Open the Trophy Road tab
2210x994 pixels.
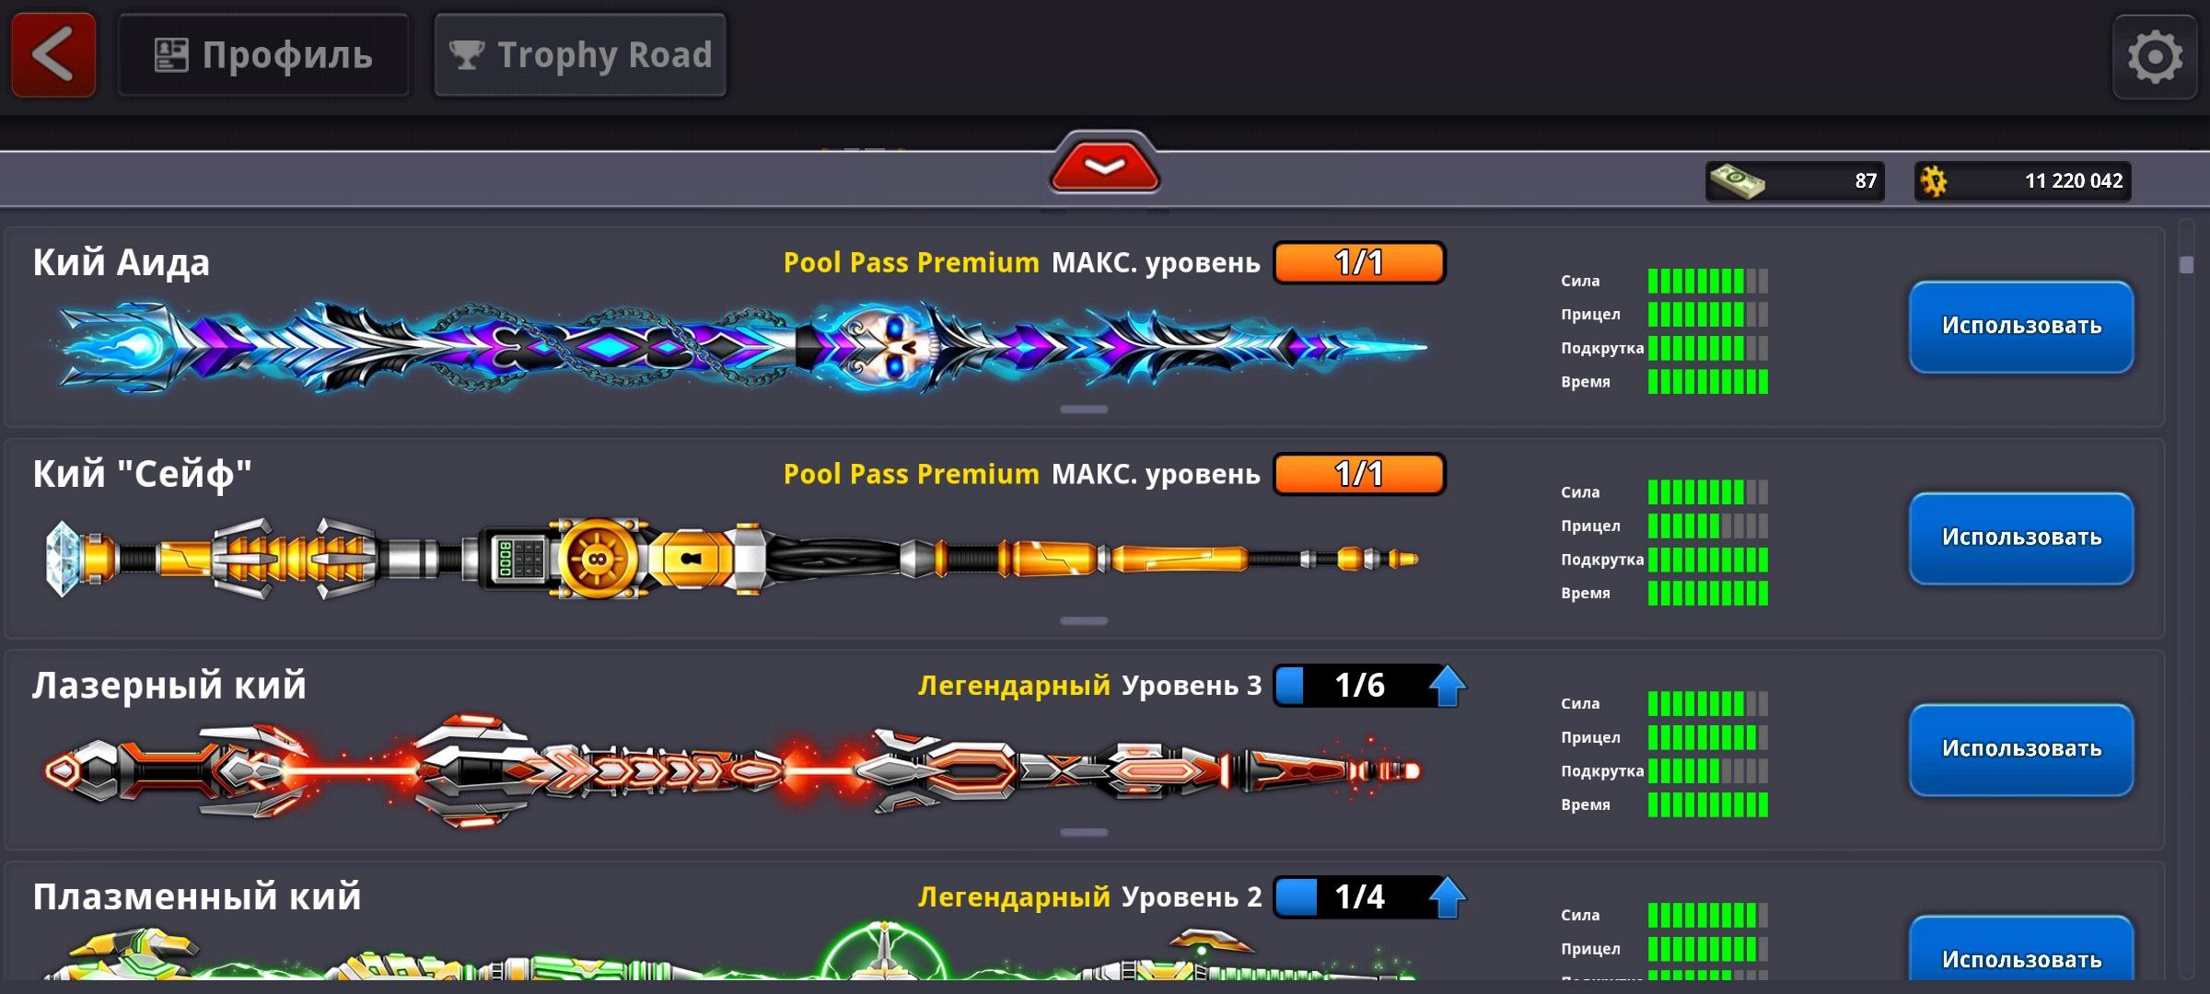click(580, 55)
